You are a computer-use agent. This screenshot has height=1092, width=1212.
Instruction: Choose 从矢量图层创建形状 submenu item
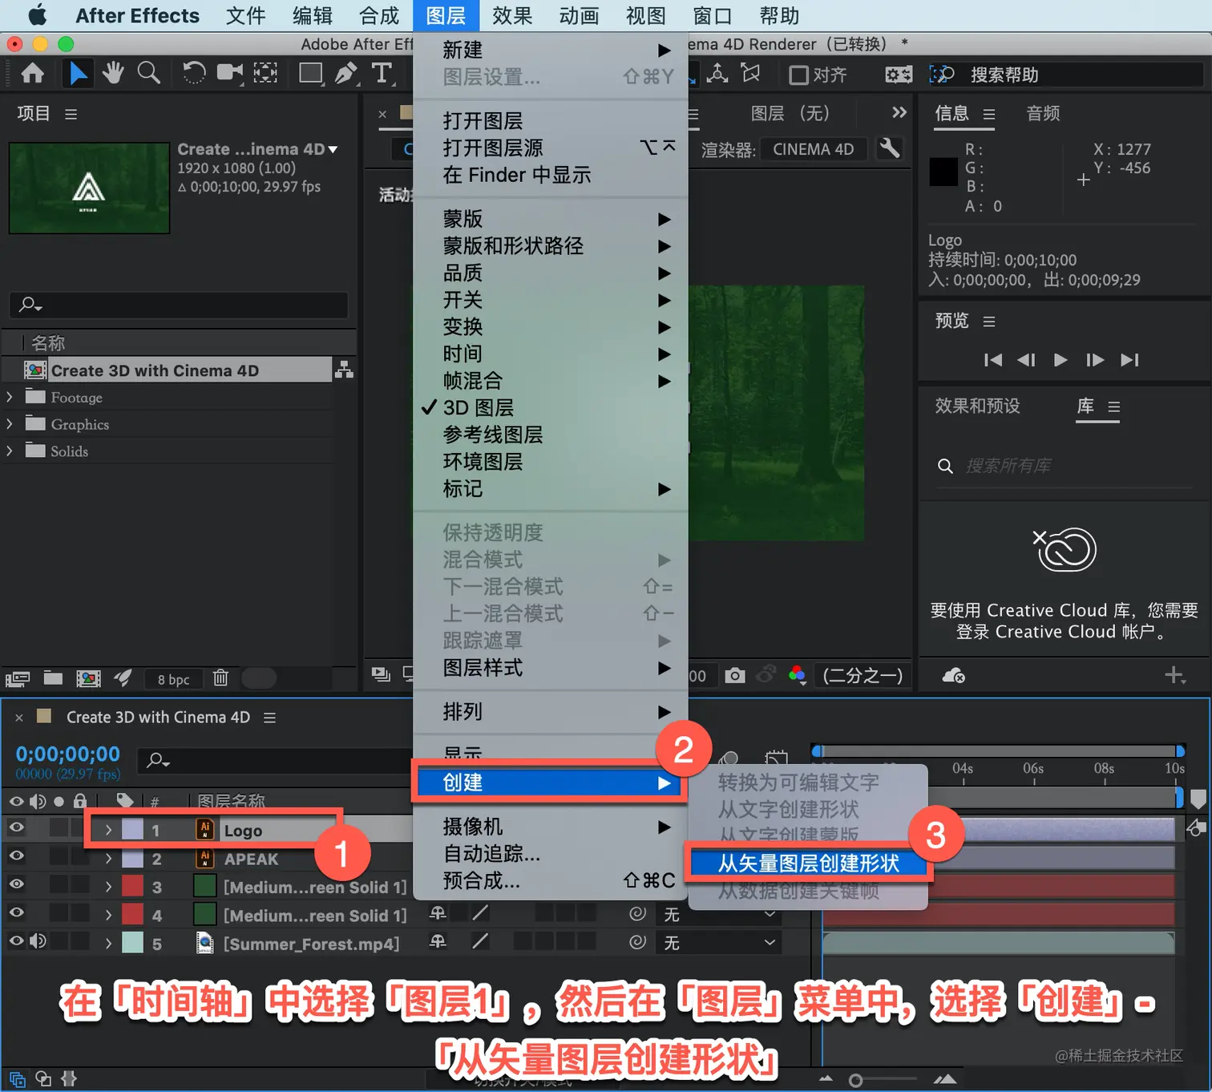(808, 863)
